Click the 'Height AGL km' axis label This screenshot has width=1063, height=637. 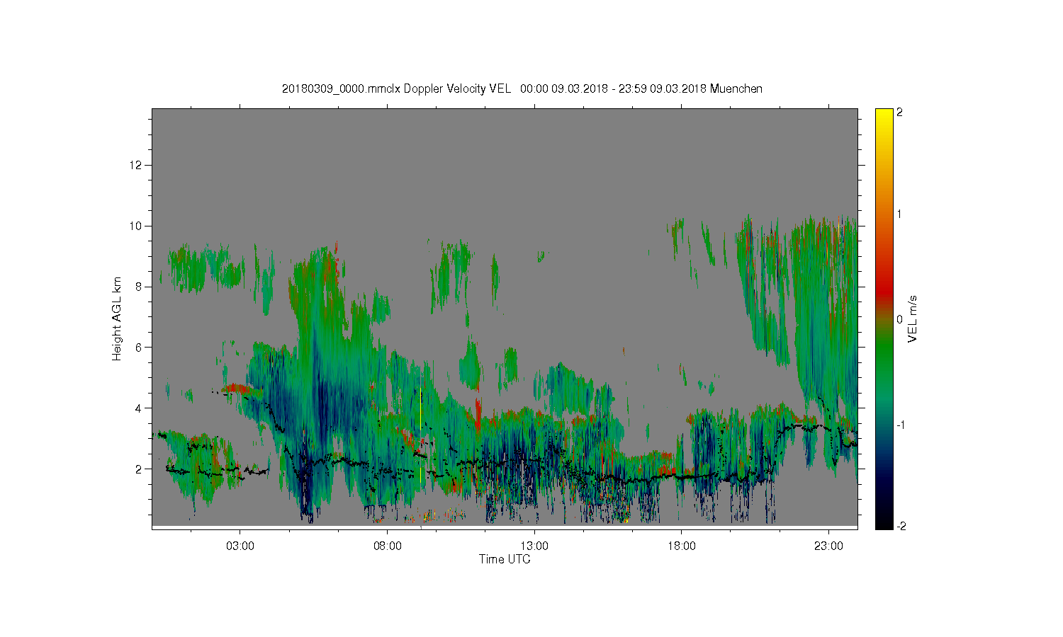coord(117,318)
